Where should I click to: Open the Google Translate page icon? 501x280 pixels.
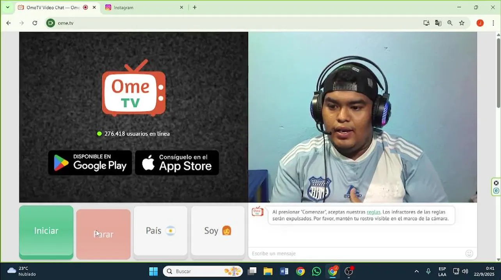pos(438,23)
